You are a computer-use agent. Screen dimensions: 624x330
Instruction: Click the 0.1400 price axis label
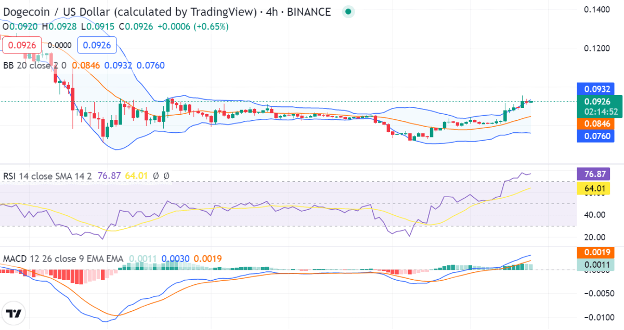(597, 9)
